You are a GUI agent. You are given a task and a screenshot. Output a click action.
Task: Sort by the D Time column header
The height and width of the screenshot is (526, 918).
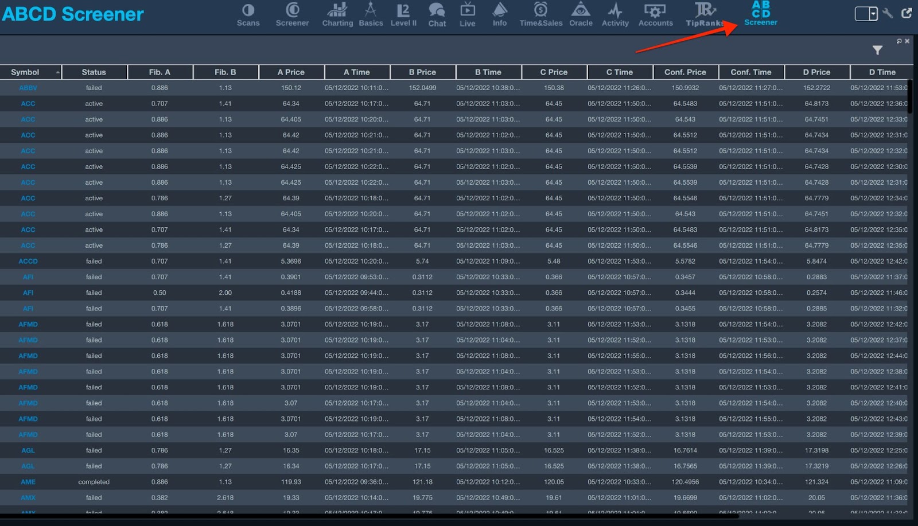coord(882,72)
